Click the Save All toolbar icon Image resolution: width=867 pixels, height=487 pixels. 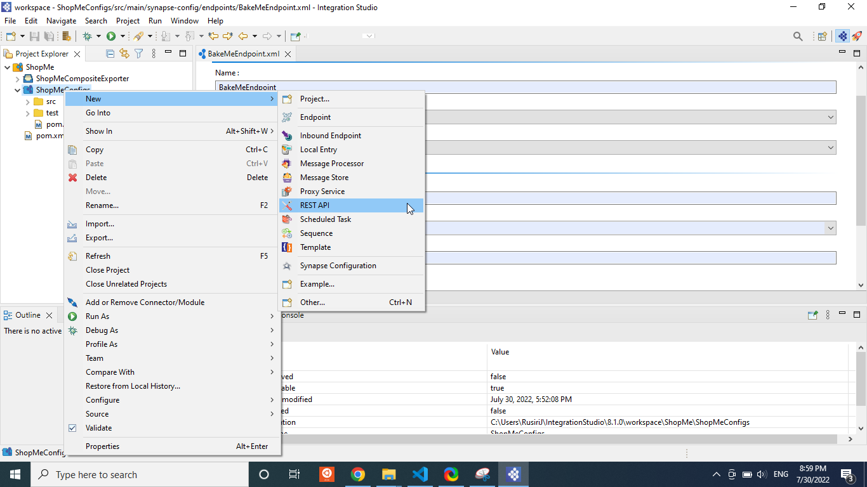point(48,37)
